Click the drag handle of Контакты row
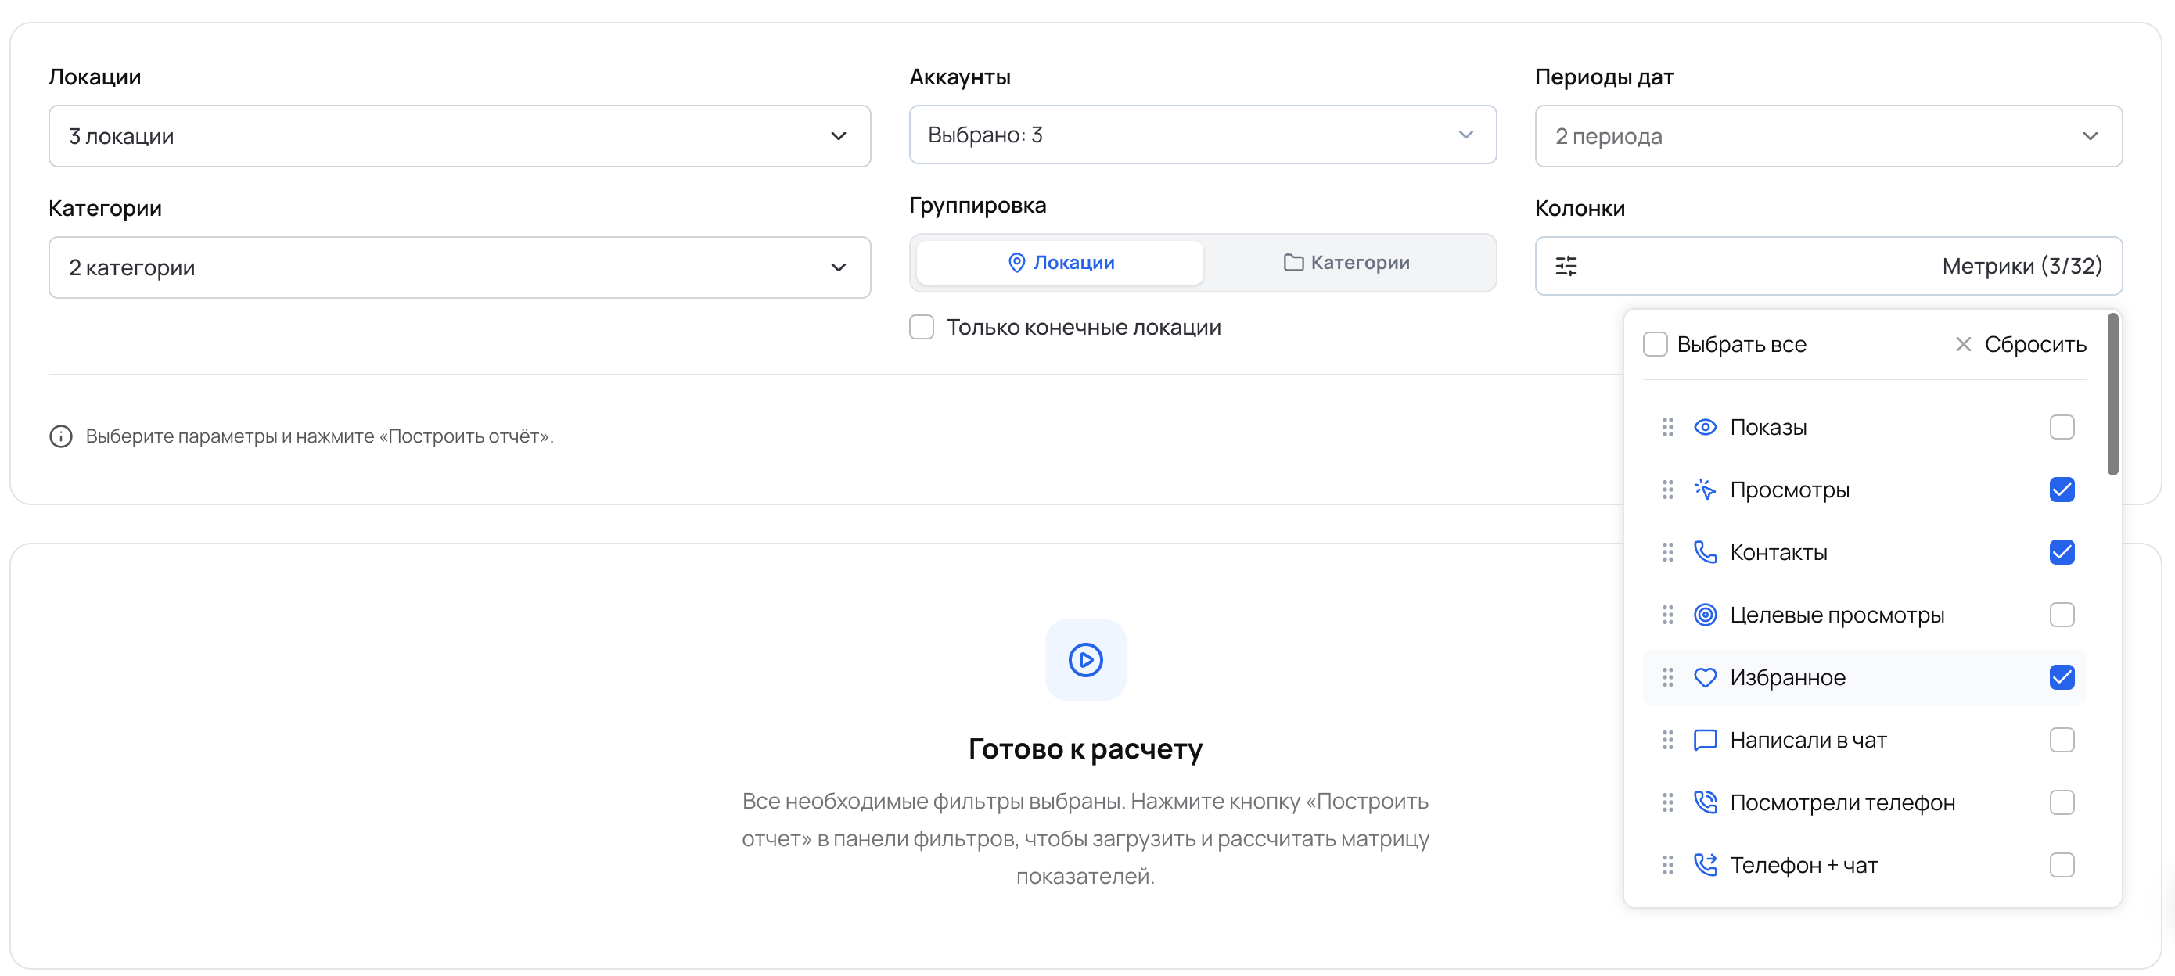Image resolution: width=2175 pixels, height=976 pixels. [1666, 552]
